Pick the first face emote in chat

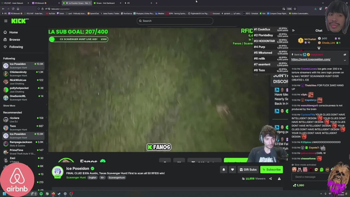pos(294,170)
